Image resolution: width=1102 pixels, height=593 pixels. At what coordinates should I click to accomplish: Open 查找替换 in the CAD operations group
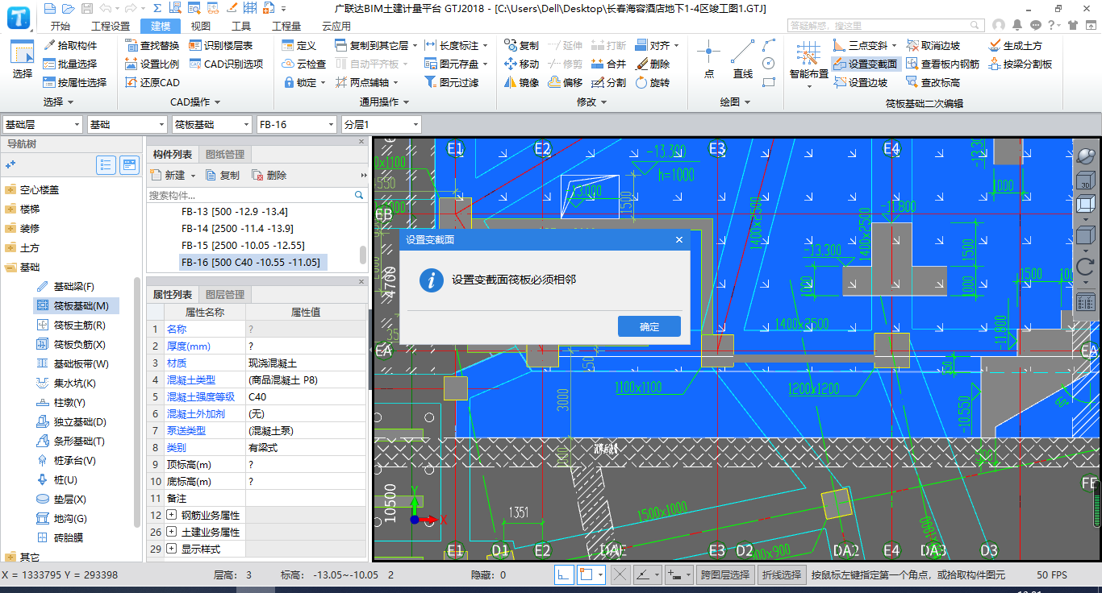click(152, 45)
